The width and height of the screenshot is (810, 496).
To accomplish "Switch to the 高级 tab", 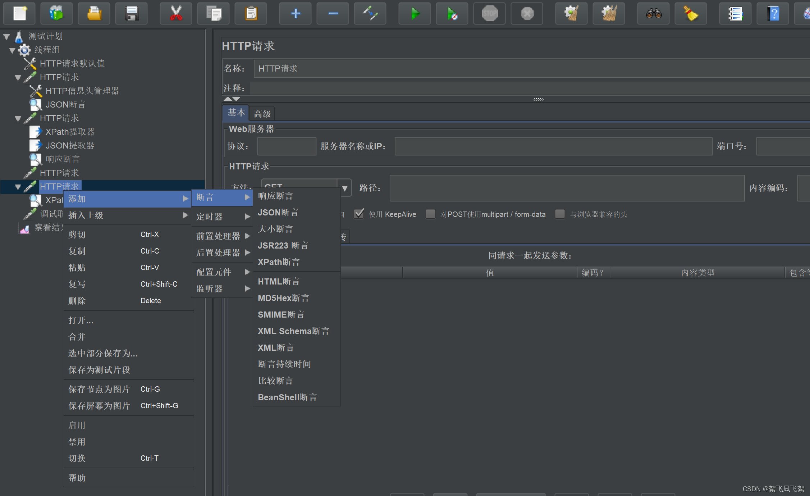I will (262, 114).
